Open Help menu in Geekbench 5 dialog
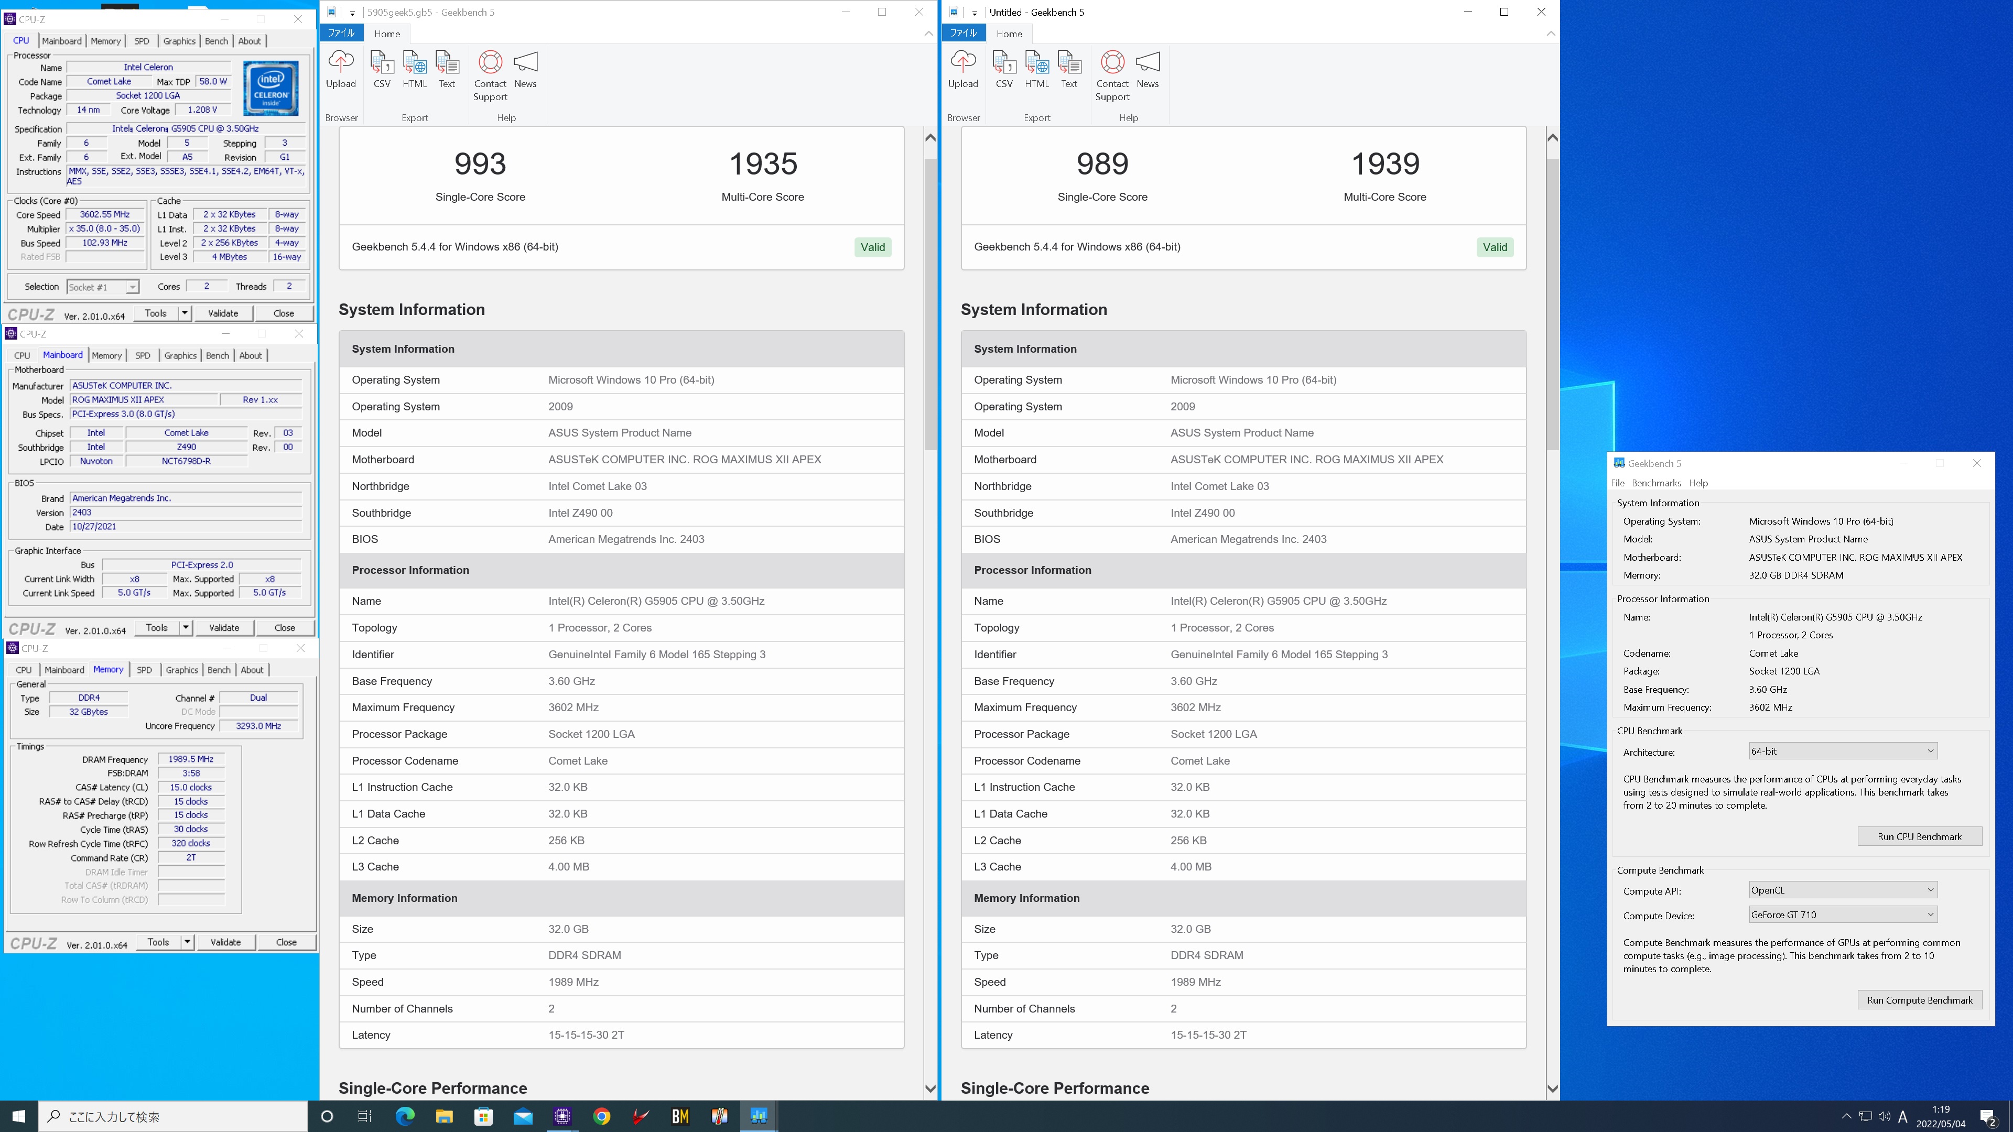The height and width of the screenshot is (1132, 2013). [x=1698, y=483]
